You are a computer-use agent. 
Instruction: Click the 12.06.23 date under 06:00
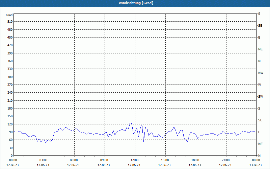click(x=73, y=165)
